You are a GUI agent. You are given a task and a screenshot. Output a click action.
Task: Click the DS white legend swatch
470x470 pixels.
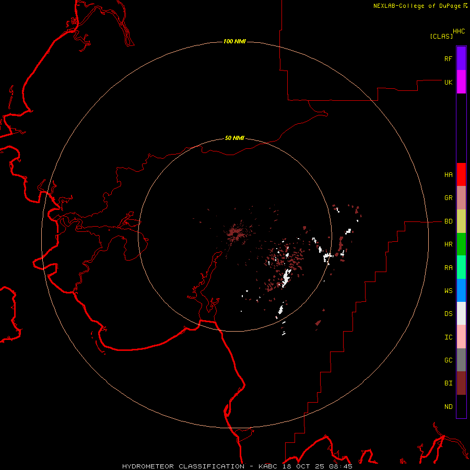click(x=461, y=313)
